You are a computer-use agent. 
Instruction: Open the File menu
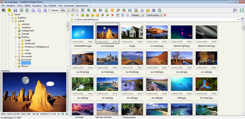click(x=3, y=6)
